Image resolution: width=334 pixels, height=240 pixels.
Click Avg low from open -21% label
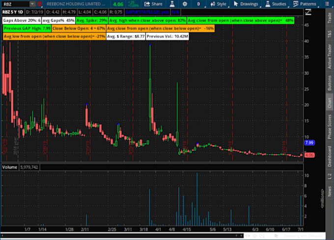pos(55,36)
